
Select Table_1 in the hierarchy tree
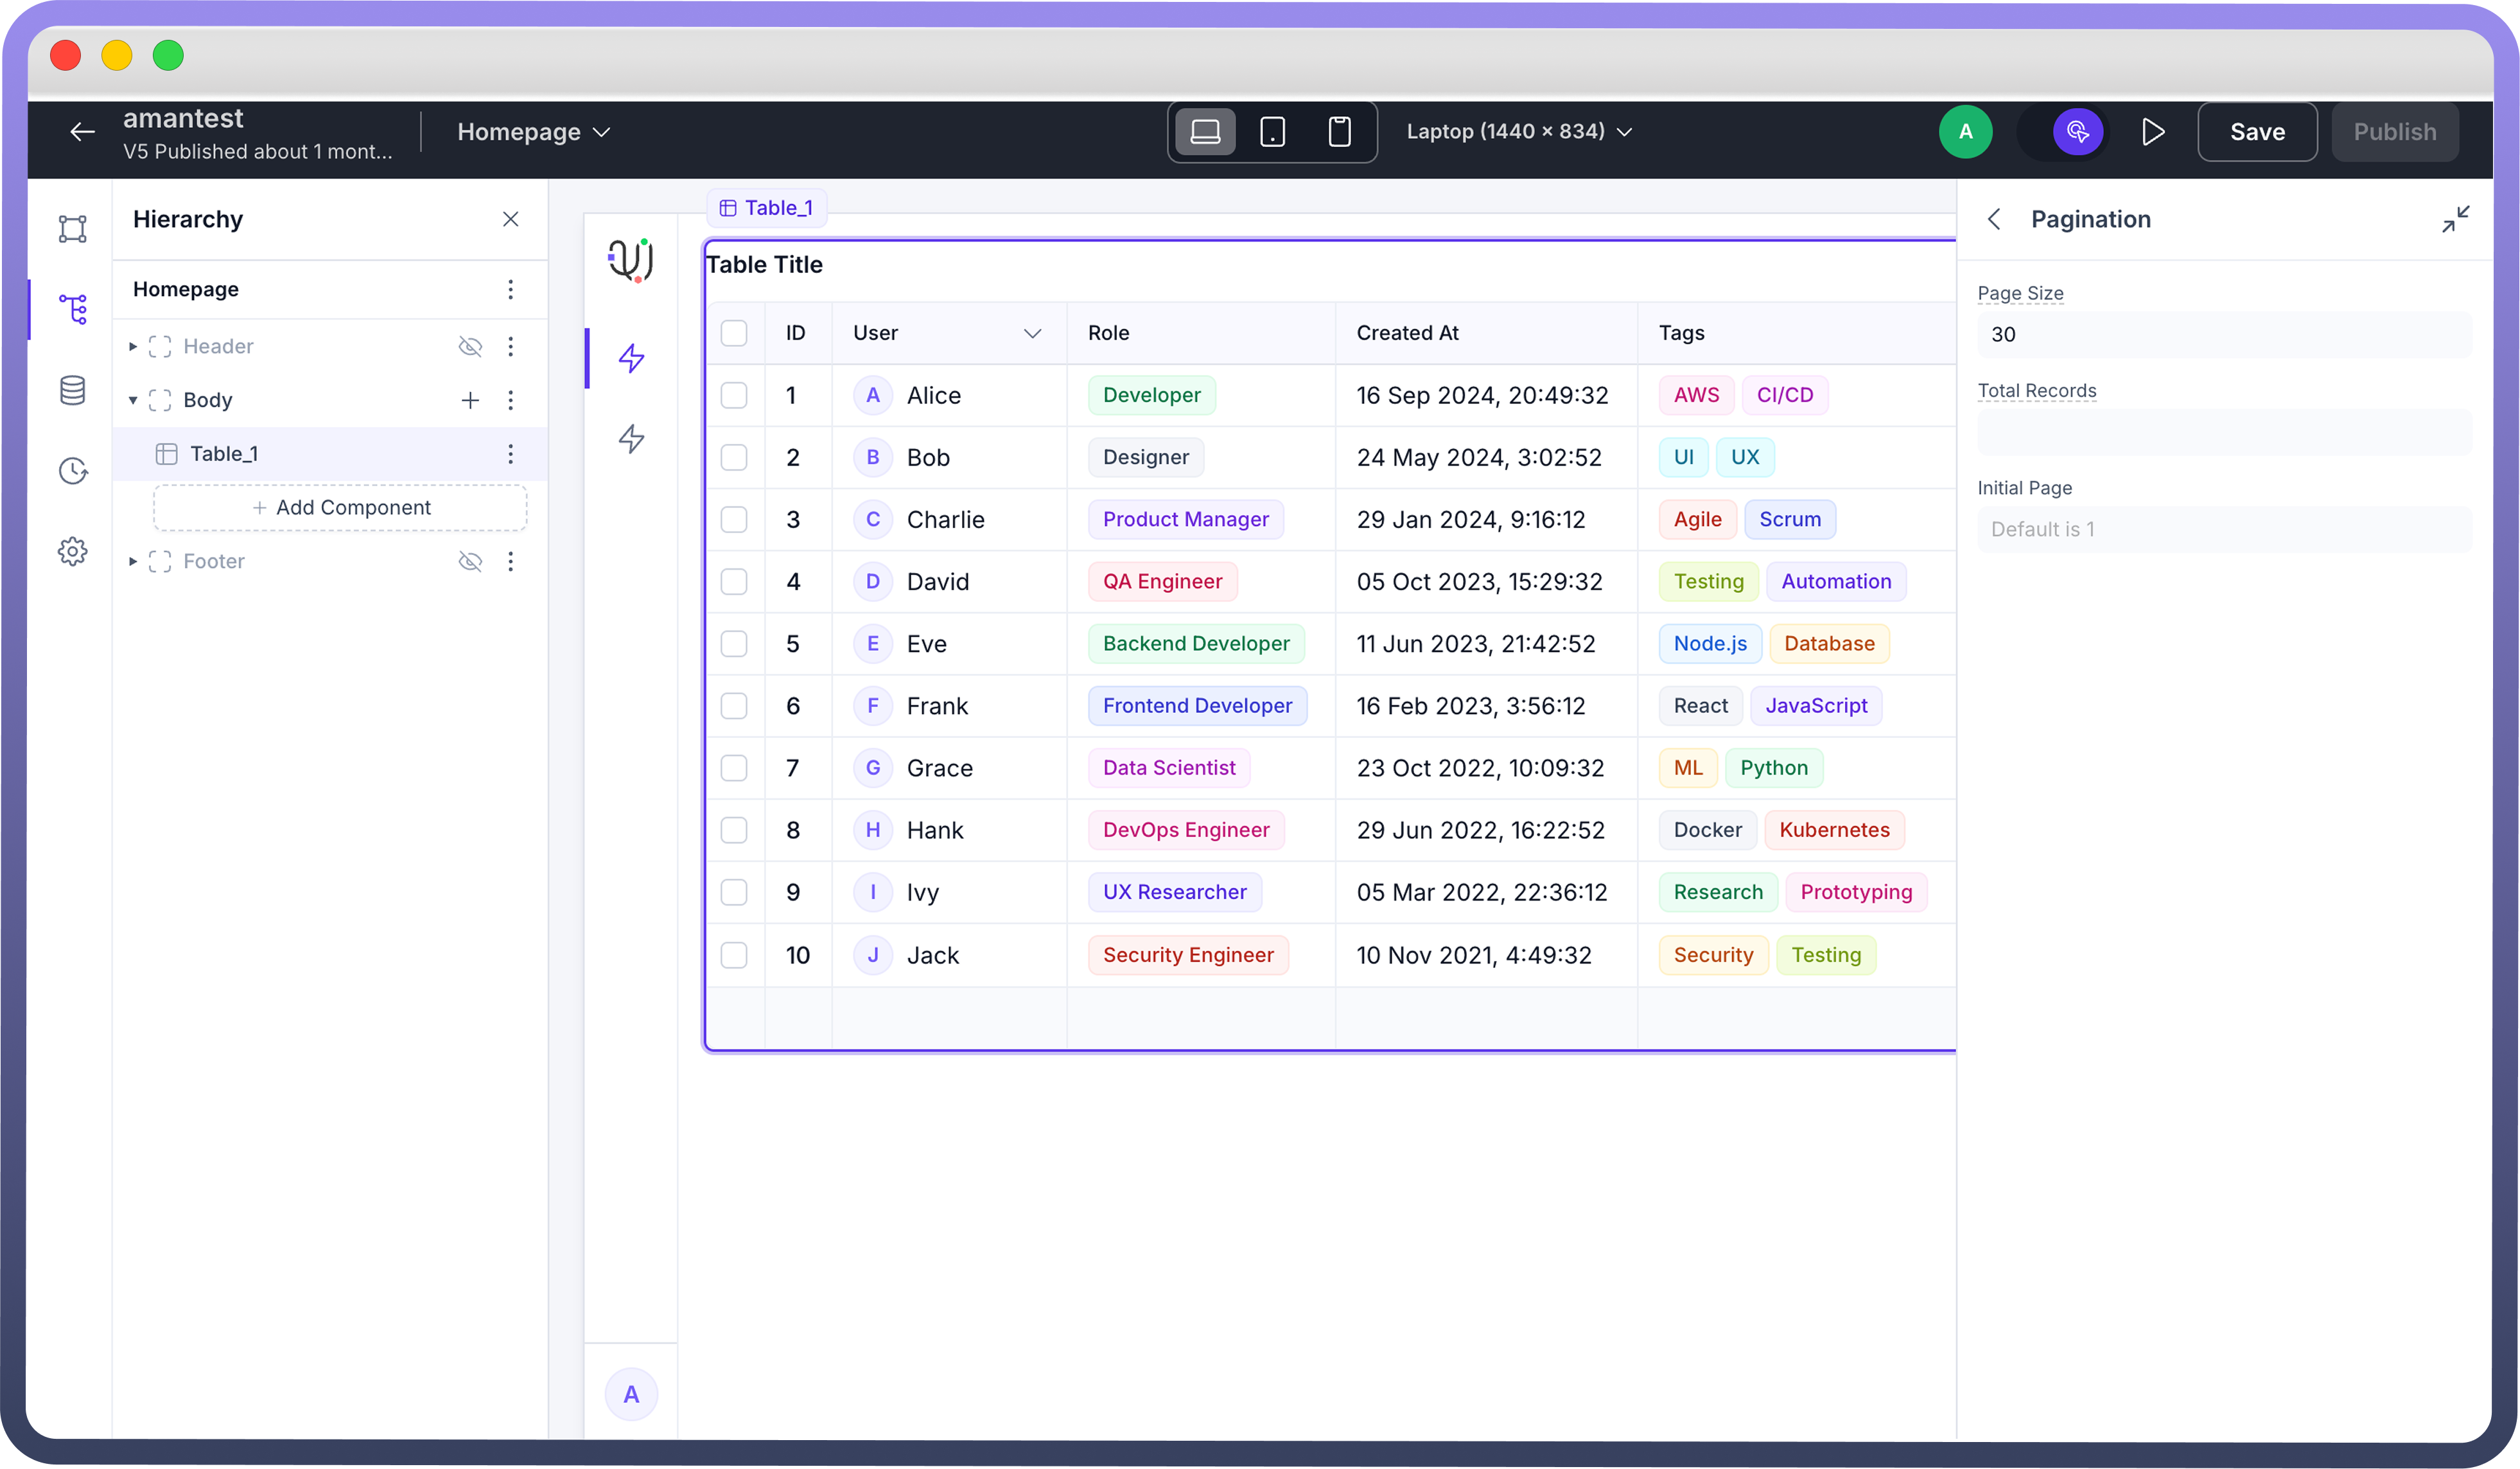(224, 454)
